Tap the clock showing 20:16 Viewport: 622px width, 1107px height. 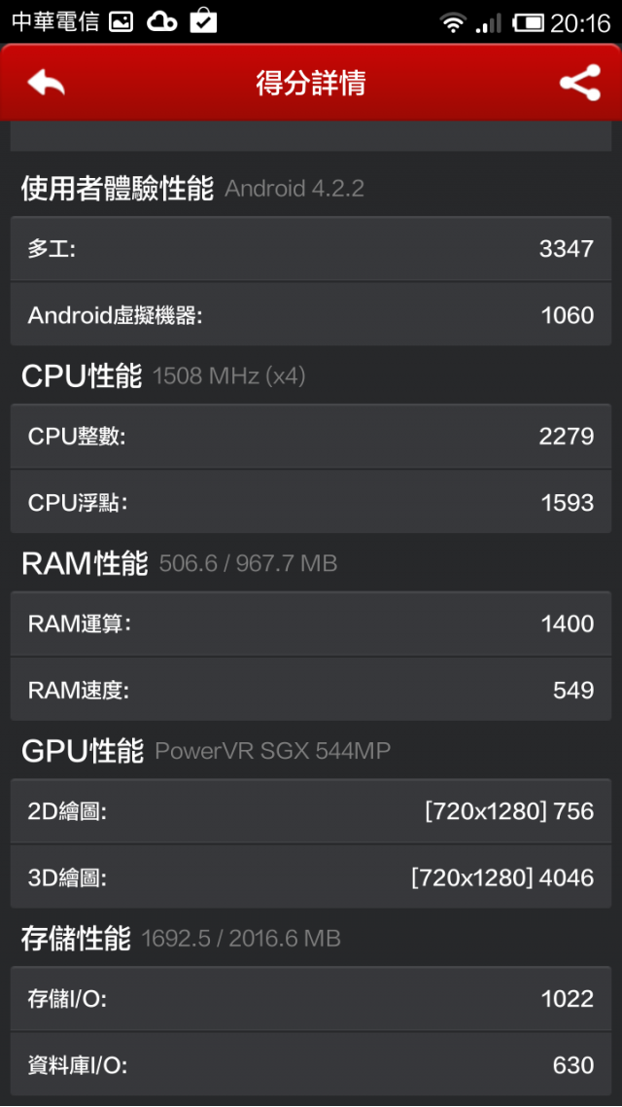580,22
